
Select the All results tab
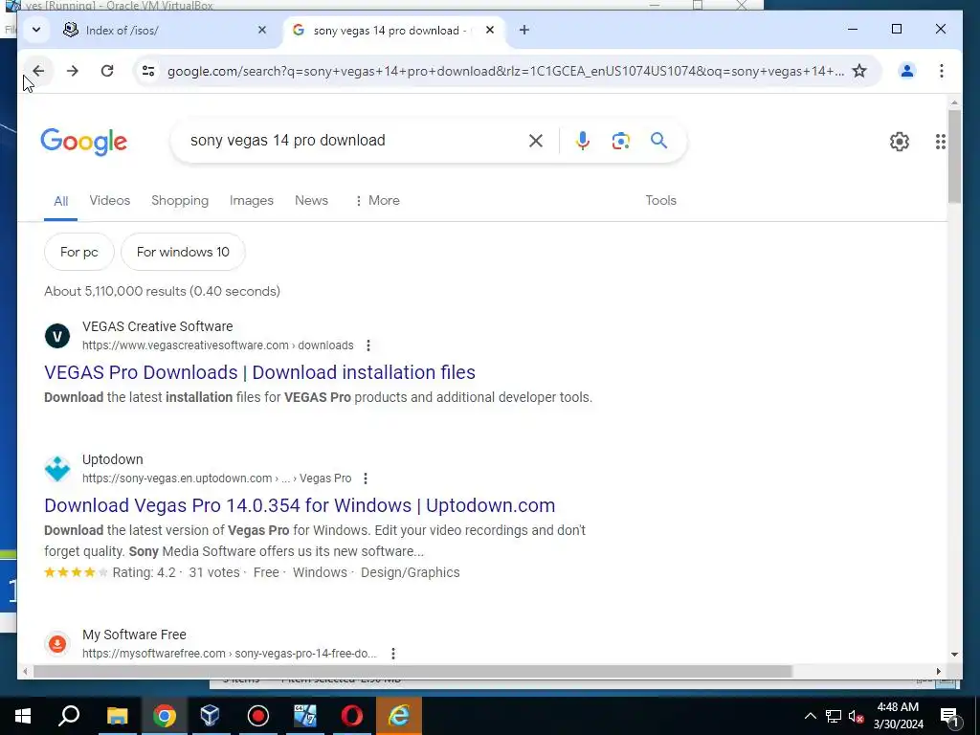coord(60,201)
